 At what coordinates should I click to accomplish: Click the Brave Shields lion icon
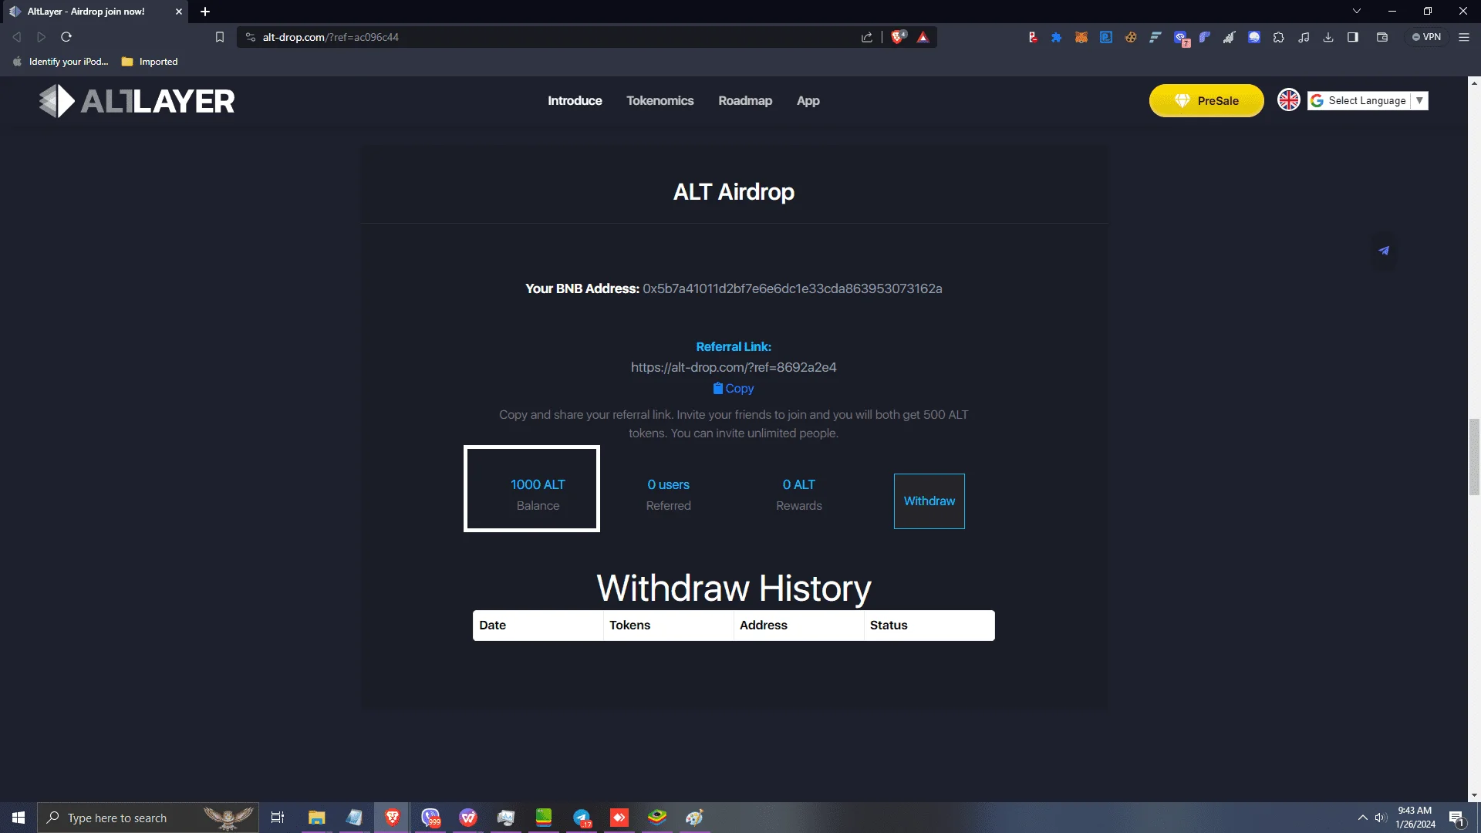pos(899,37)
